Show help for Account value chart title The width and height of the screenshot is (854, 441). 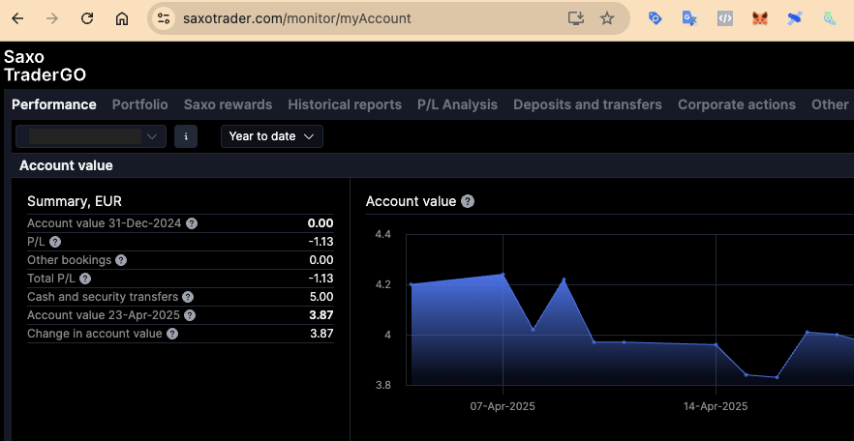[x=468, y=201]
